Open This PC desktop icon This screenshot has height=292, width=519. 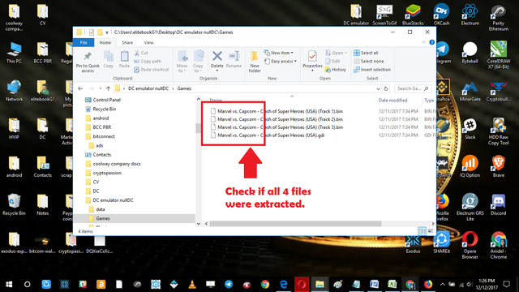click(x=14, y=53)
